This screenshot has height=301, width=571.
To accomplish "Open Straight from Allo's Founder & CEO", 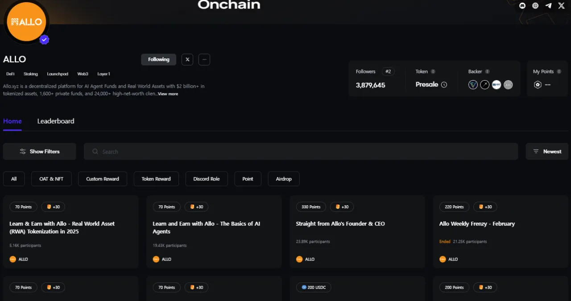I will pyautogui.click(x=340, y=224).
